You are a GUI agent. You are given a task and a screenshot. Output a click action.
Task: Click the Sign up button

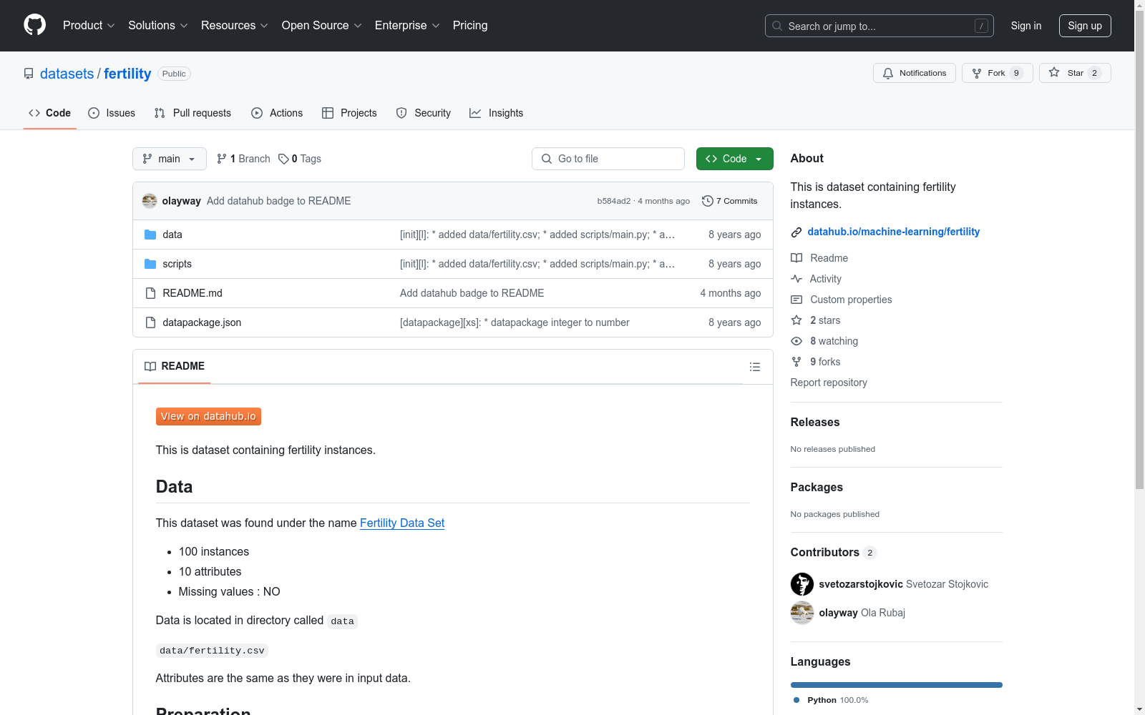click(x=1085, y=26)
